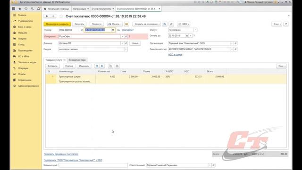Open the Организация record with its open icon

point(235,43)
